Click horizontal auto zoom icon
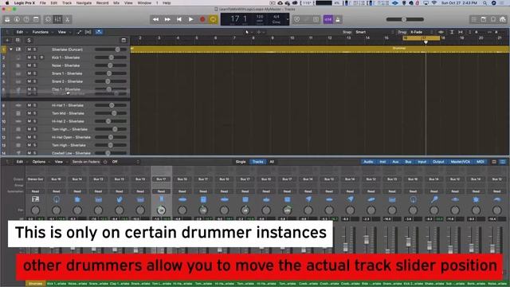This screenshot has height=287, width=510. coord(461,32)
